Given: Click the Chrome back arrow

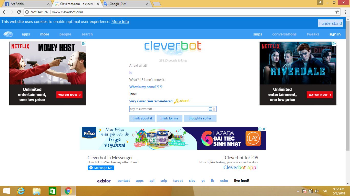Looking at the screenshot, I should coord(5,12).
